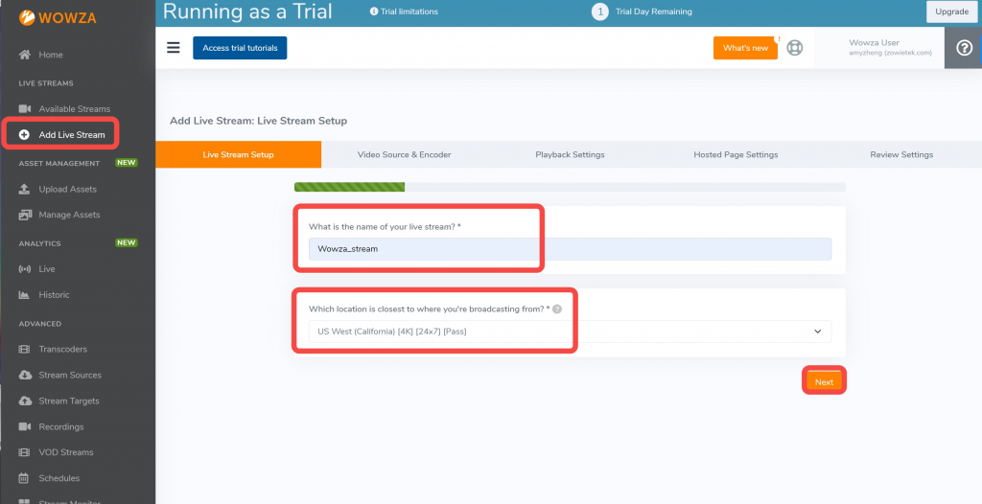The height and width of the screenshot is (504, 982).
Task: Click the Manage Assets icon
Action: coord(24,215)
